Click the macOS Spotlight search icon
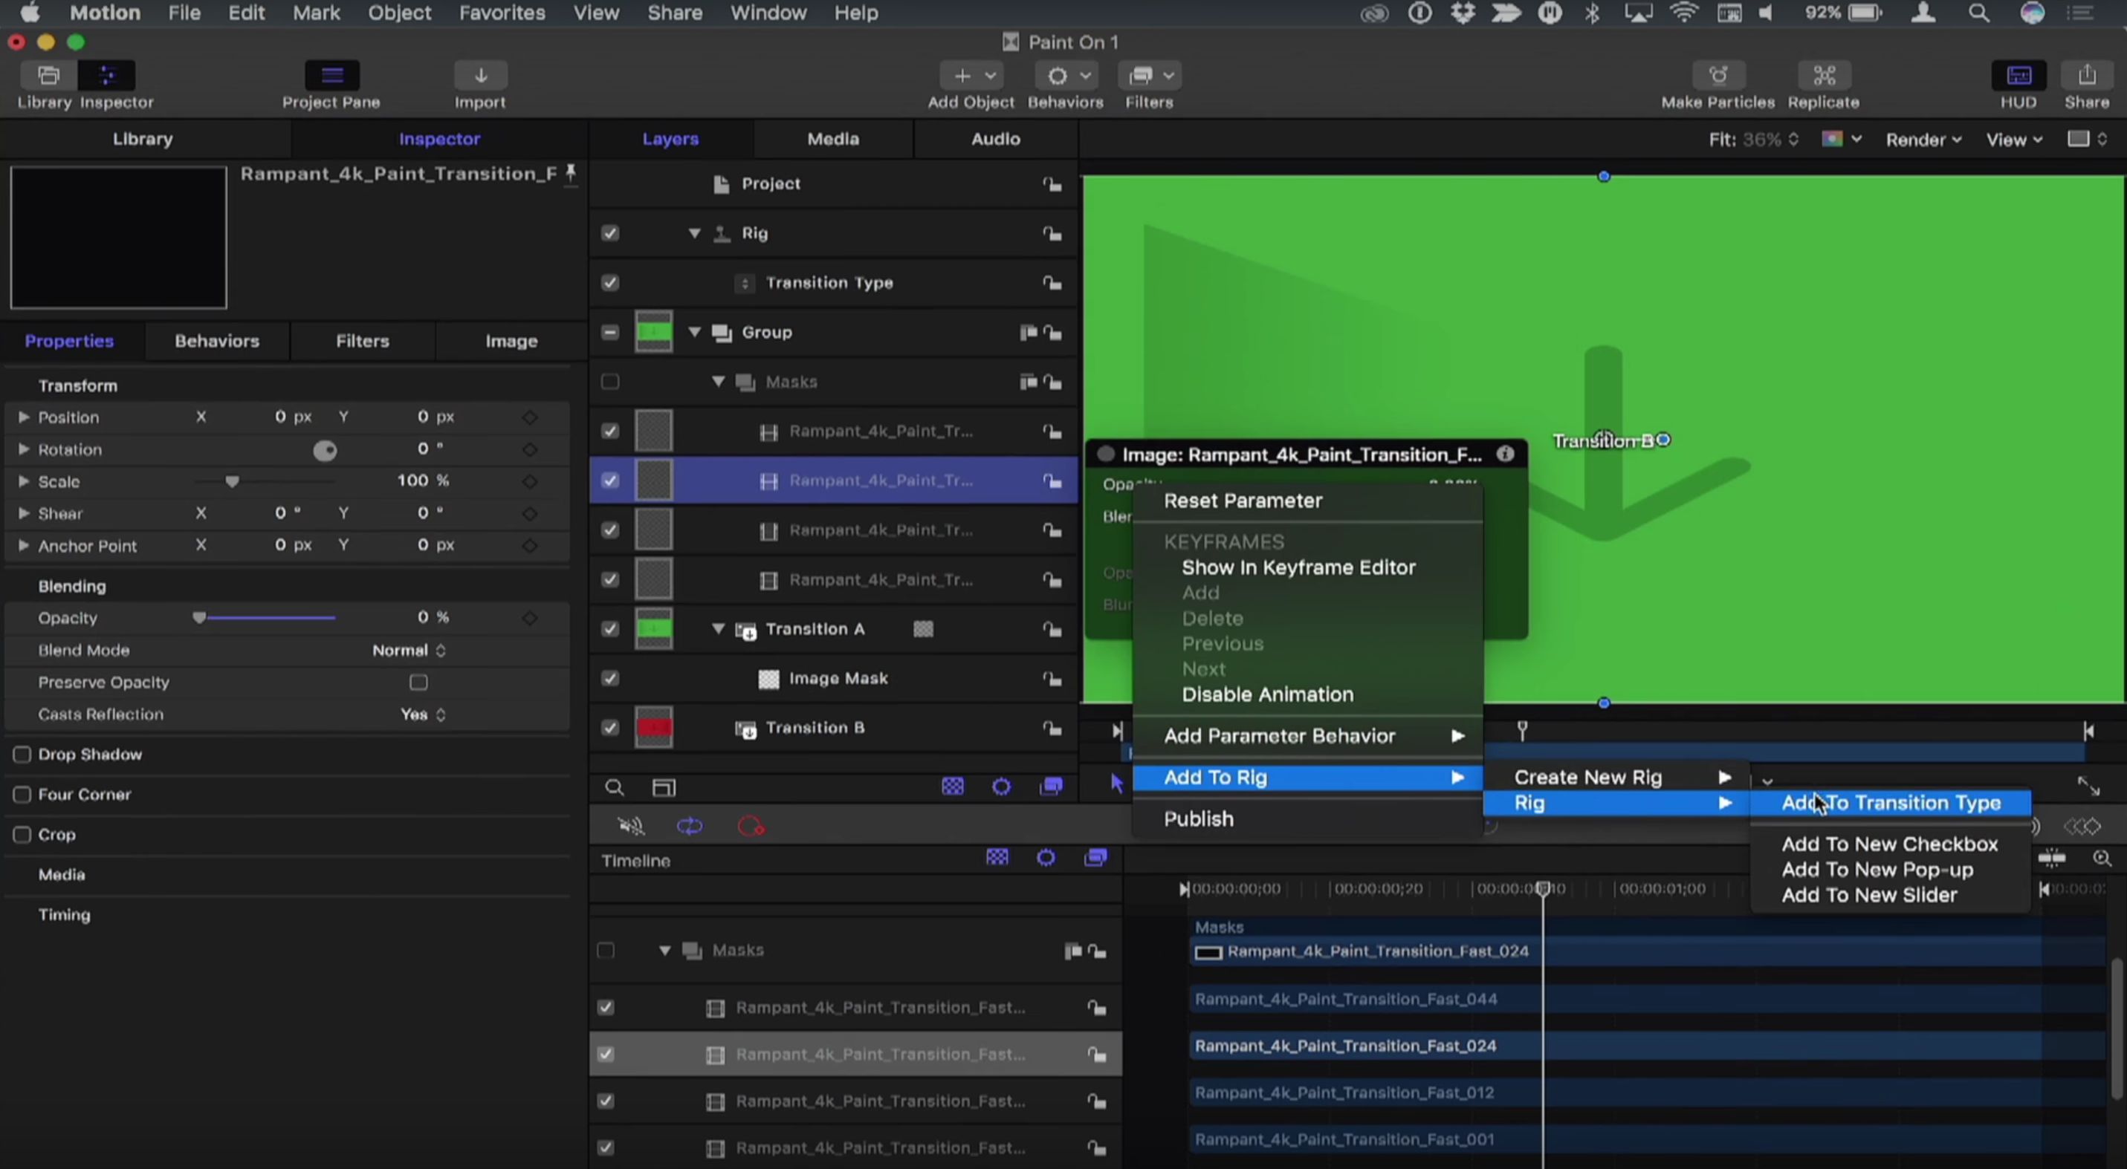This screenshot has height=1169, width=2127. (1978, 13)
